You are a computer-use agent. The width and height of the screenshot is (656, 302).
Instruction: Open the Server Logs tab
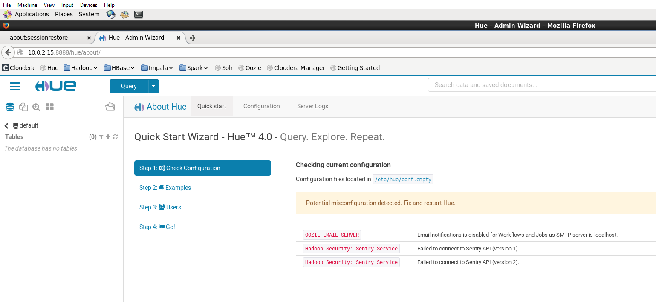312,106
